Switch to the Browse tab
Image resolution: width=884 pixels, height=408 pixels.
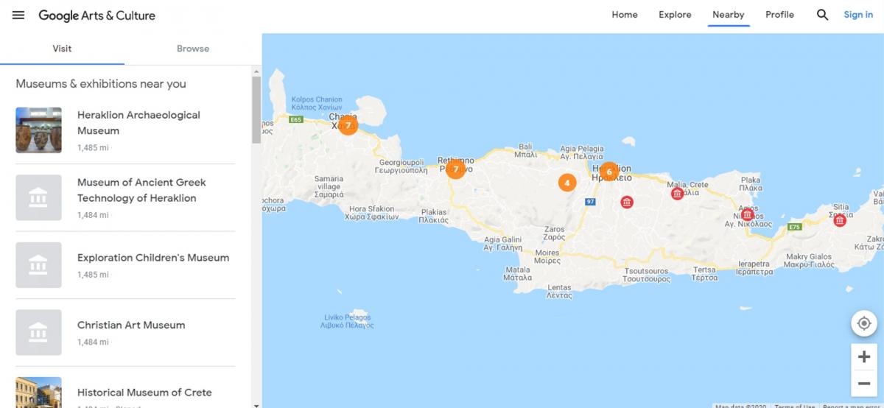[x=193, y=49]
